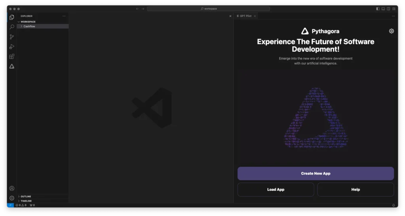Open Run and Debug view
Screen dimensions: 405x216
pyautogui.click(x=12, y=47)
